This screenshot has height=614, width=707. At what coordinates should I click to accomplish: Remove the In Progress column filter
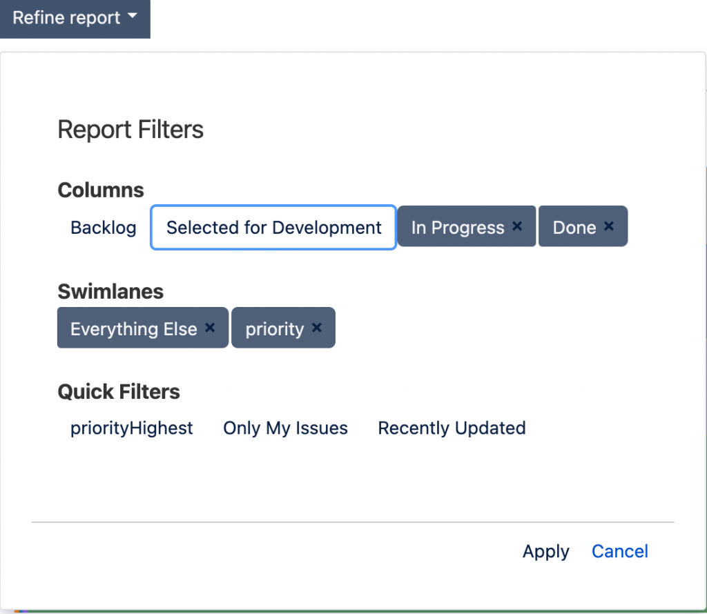point(517,226)
